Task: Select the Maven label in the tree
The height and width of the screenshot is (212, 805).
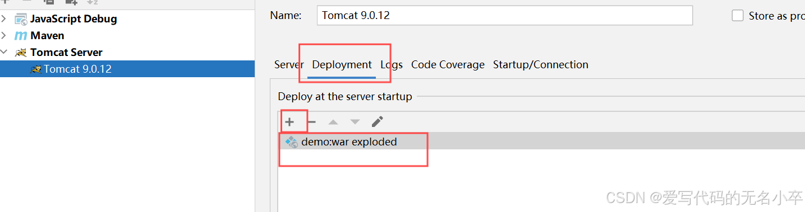Action: 47,36
